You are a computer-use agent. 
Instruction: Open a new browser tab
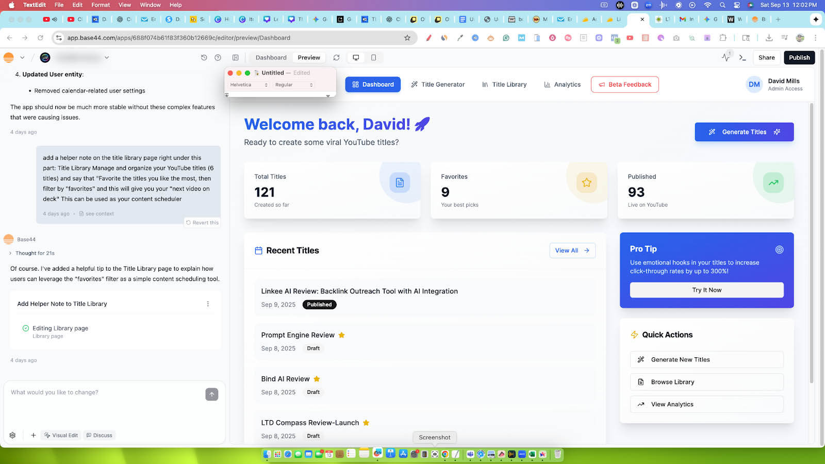click(778, 19)
